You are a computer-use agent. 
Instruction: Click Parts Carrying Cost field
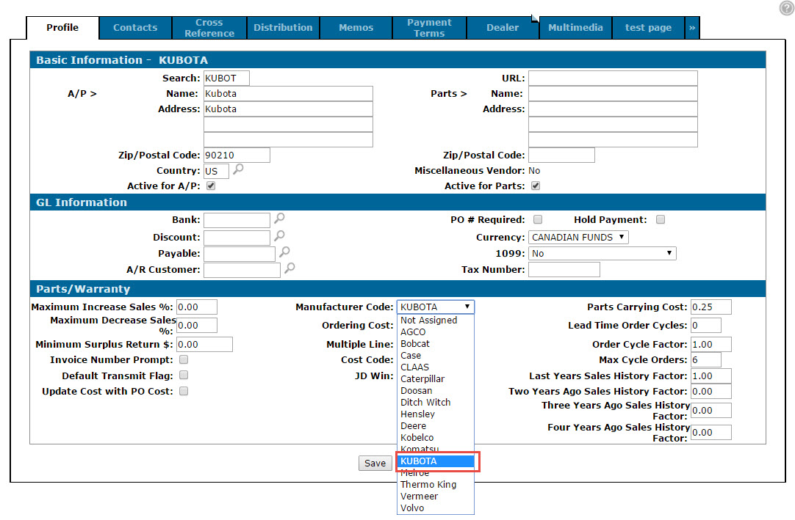[711, 307]
